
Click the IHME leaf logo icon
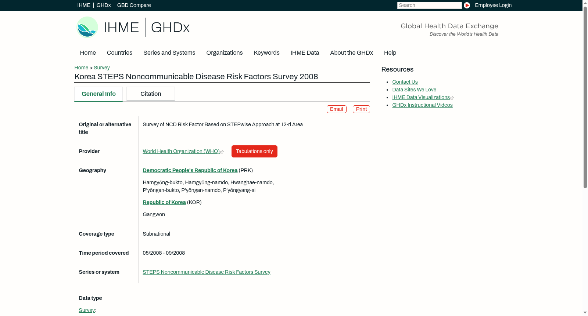coord(87,27)
